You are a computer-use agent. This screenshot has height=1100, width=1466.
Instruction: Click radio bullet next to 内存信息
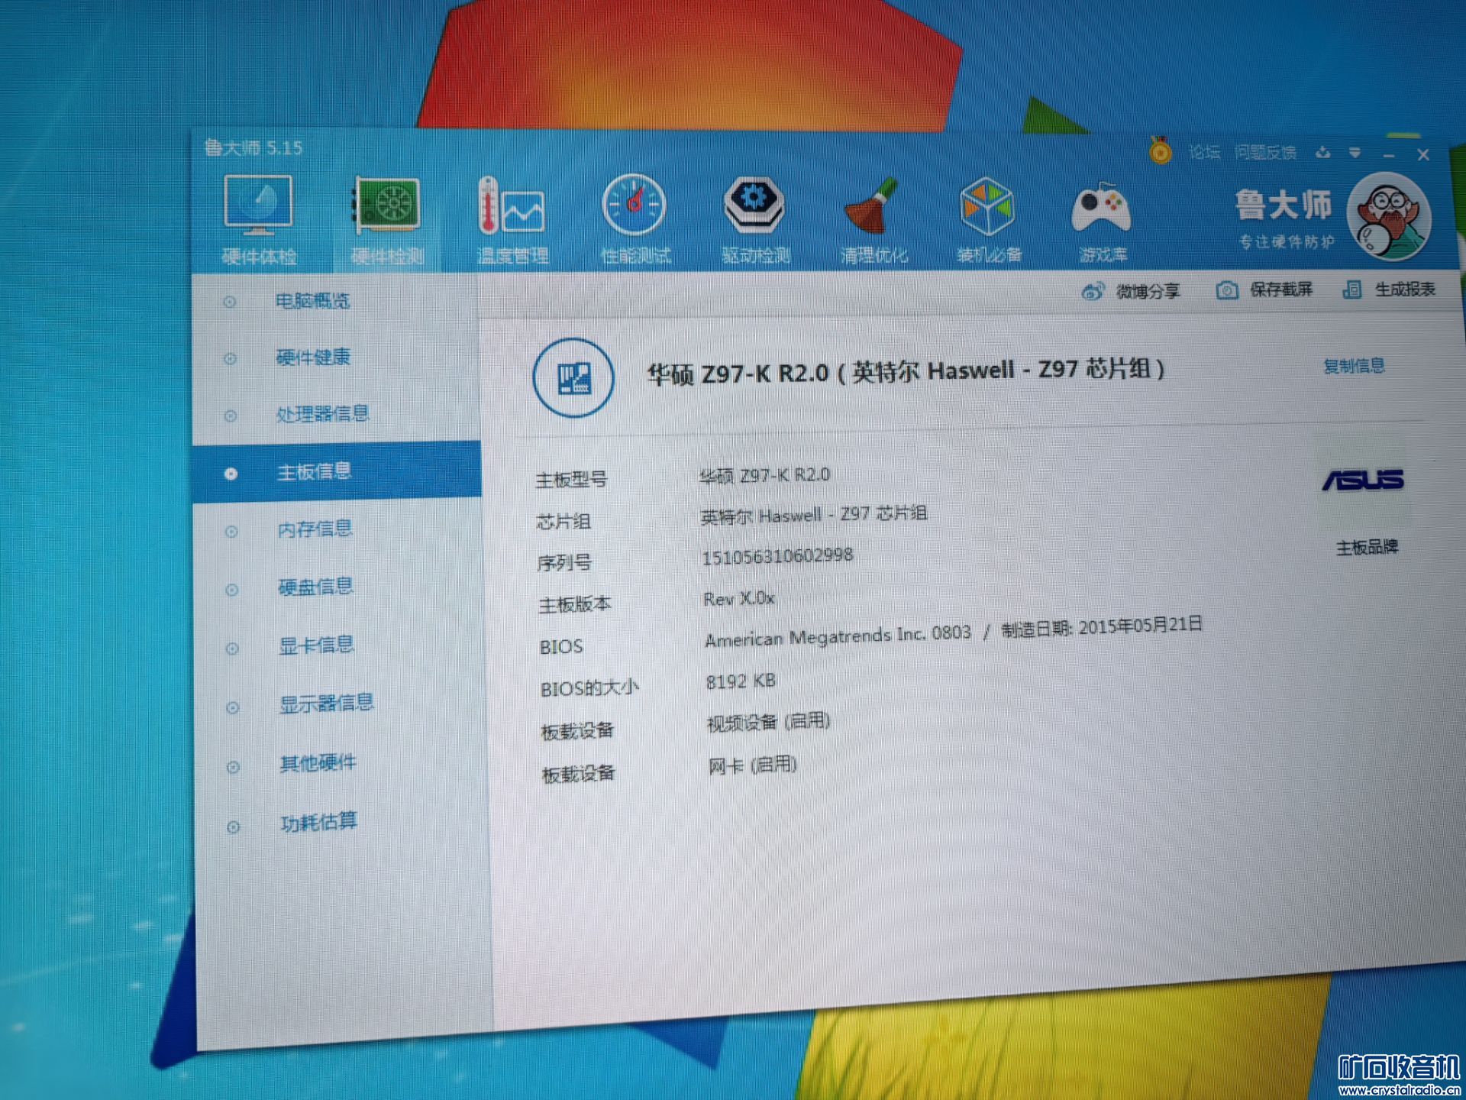point(231,532)
